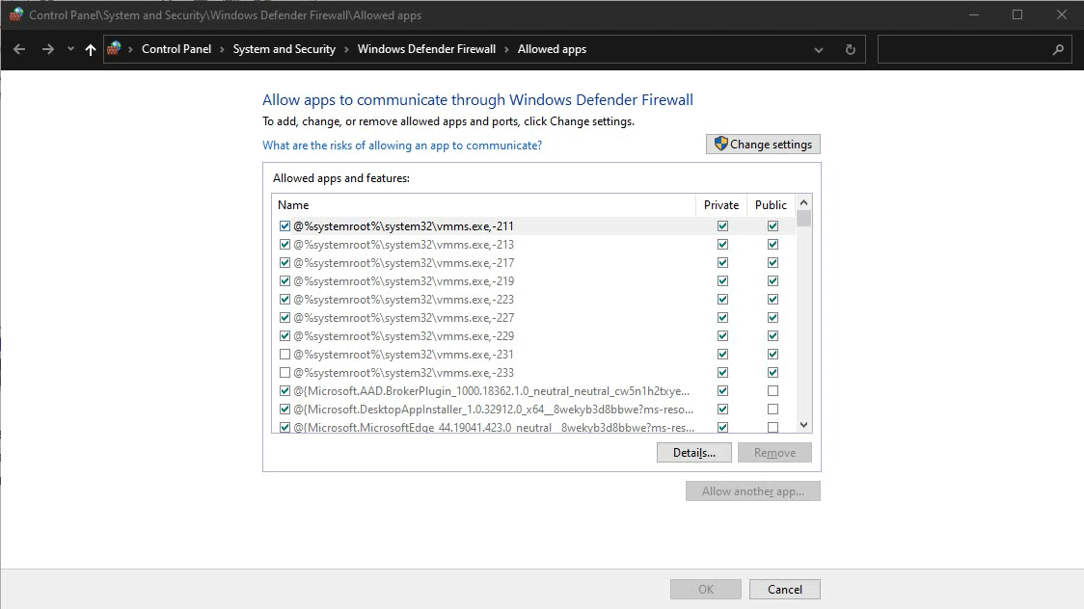
Task: Click the list scrollbar down arrow
Action: [x=803, y=425]
